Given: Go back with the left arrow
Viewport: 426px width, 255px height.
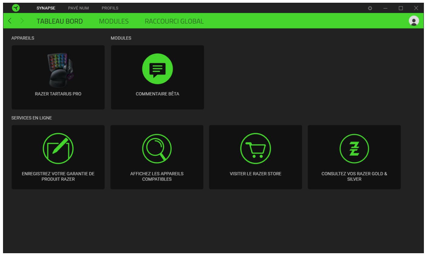Looking at the screenshot, I should [x=10, y=21].
